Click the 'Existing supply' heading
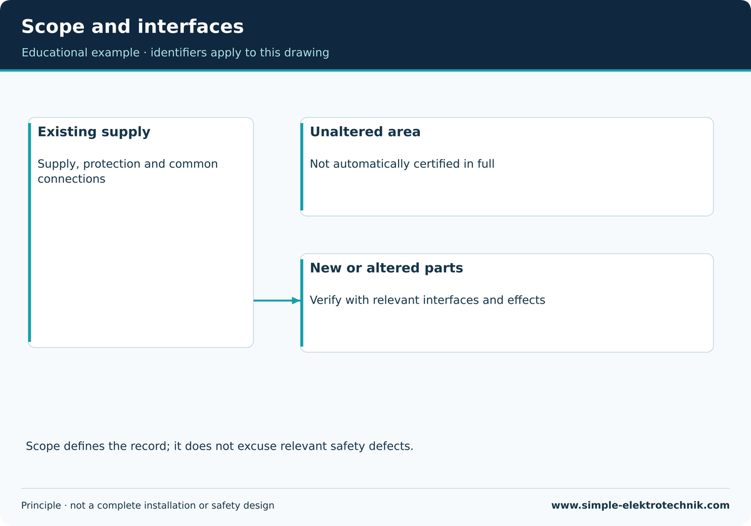Image resolution: width=751 pixels, height=526 pixels. point(94,132)
